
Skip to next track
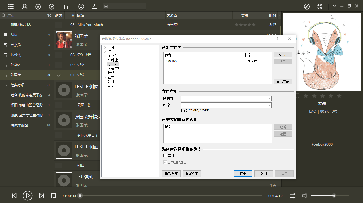(x=41, y=196)
